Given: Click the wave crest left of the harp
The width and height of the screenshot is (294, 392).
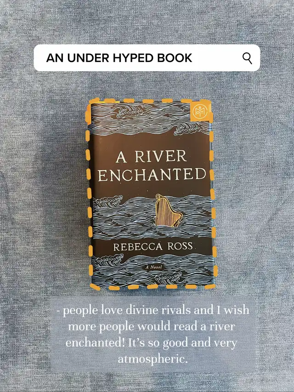Looking at the screenshot, I should click(x=108, y=201).
